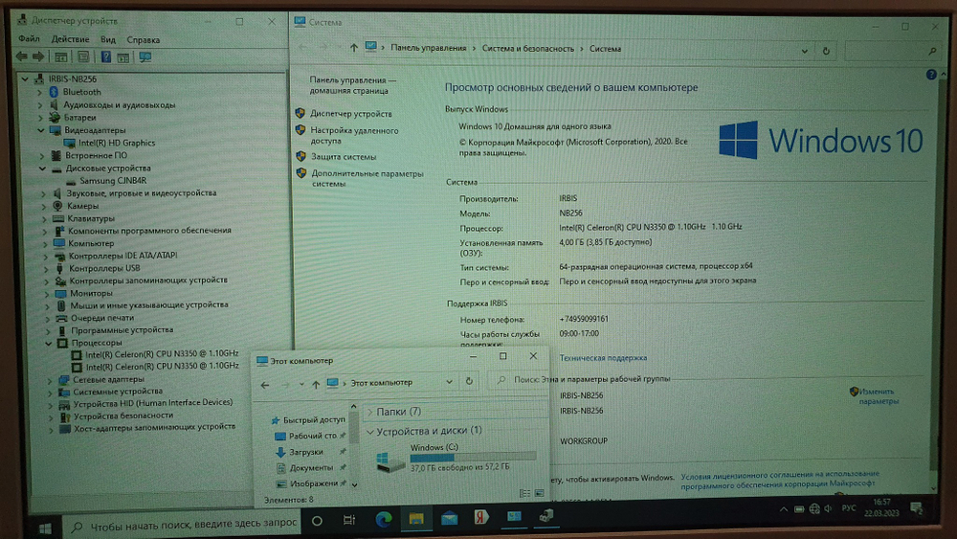Viewport: 957px width, 539px height.
Task: Open the Защита системы link
Action: click(x=343, y=156)
